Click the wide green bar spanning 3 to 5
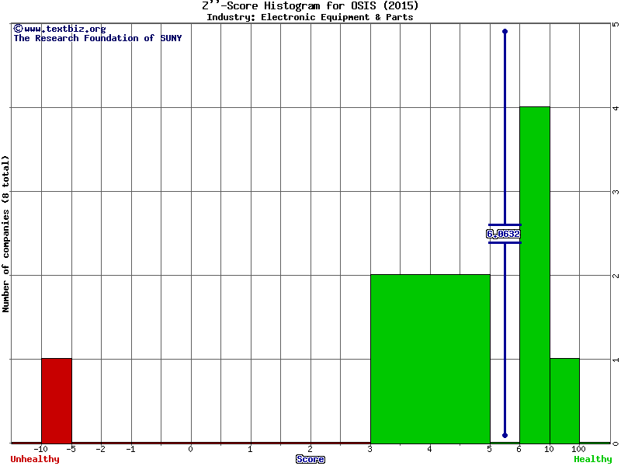The width and height of the screenshot is (621, 466). (430, 359)
